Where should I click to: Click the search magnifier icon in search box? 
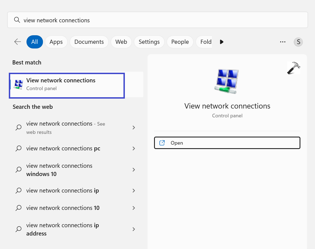[17, 20]
